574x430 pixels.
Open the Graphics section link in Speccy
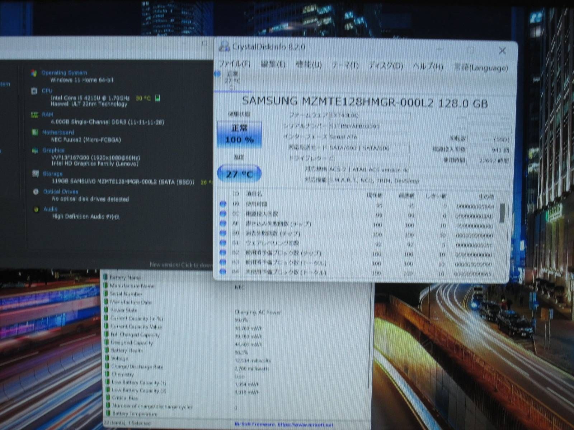coord(53,150)
